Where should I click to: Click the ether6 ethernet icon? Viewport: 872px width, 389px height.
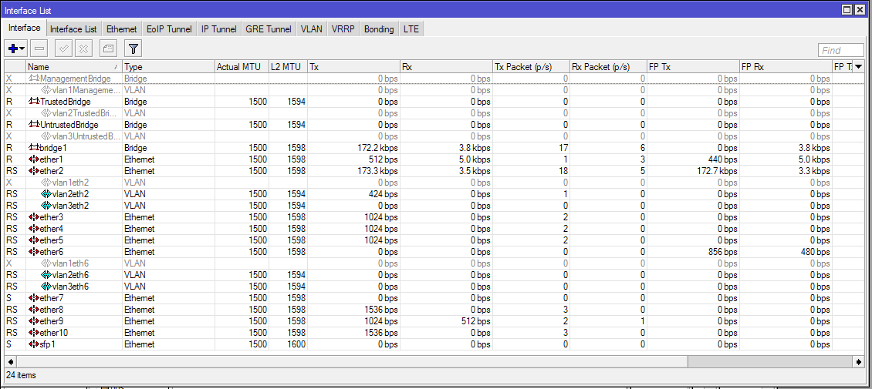tap(32, 252)
